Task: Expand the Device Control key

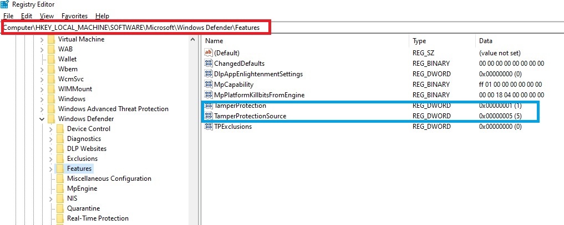Action: (x=51, y=129)
